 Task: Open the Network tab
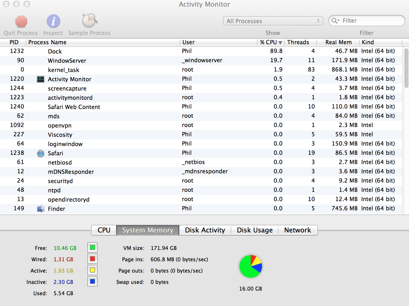point(298,230)
